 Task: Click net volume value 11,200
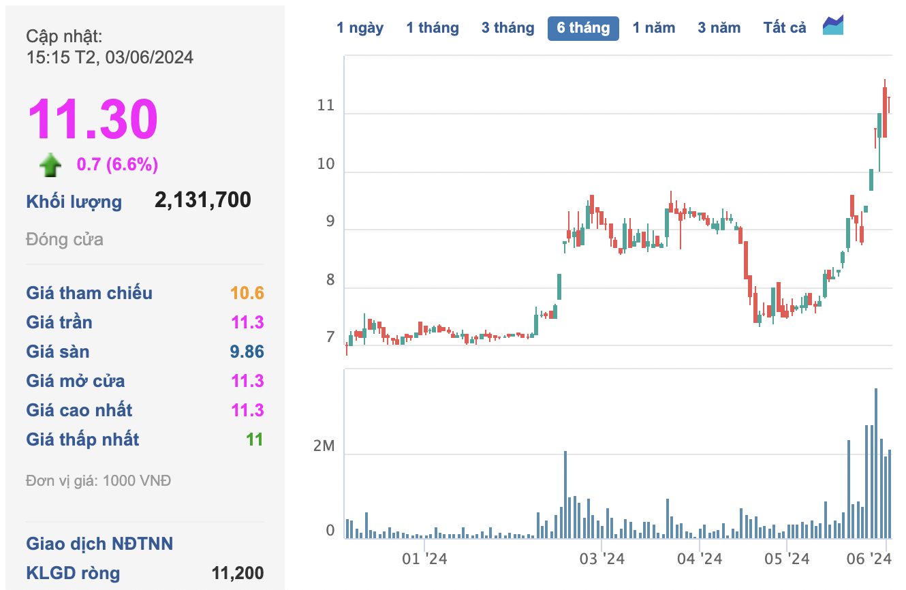tap(238, 574)
